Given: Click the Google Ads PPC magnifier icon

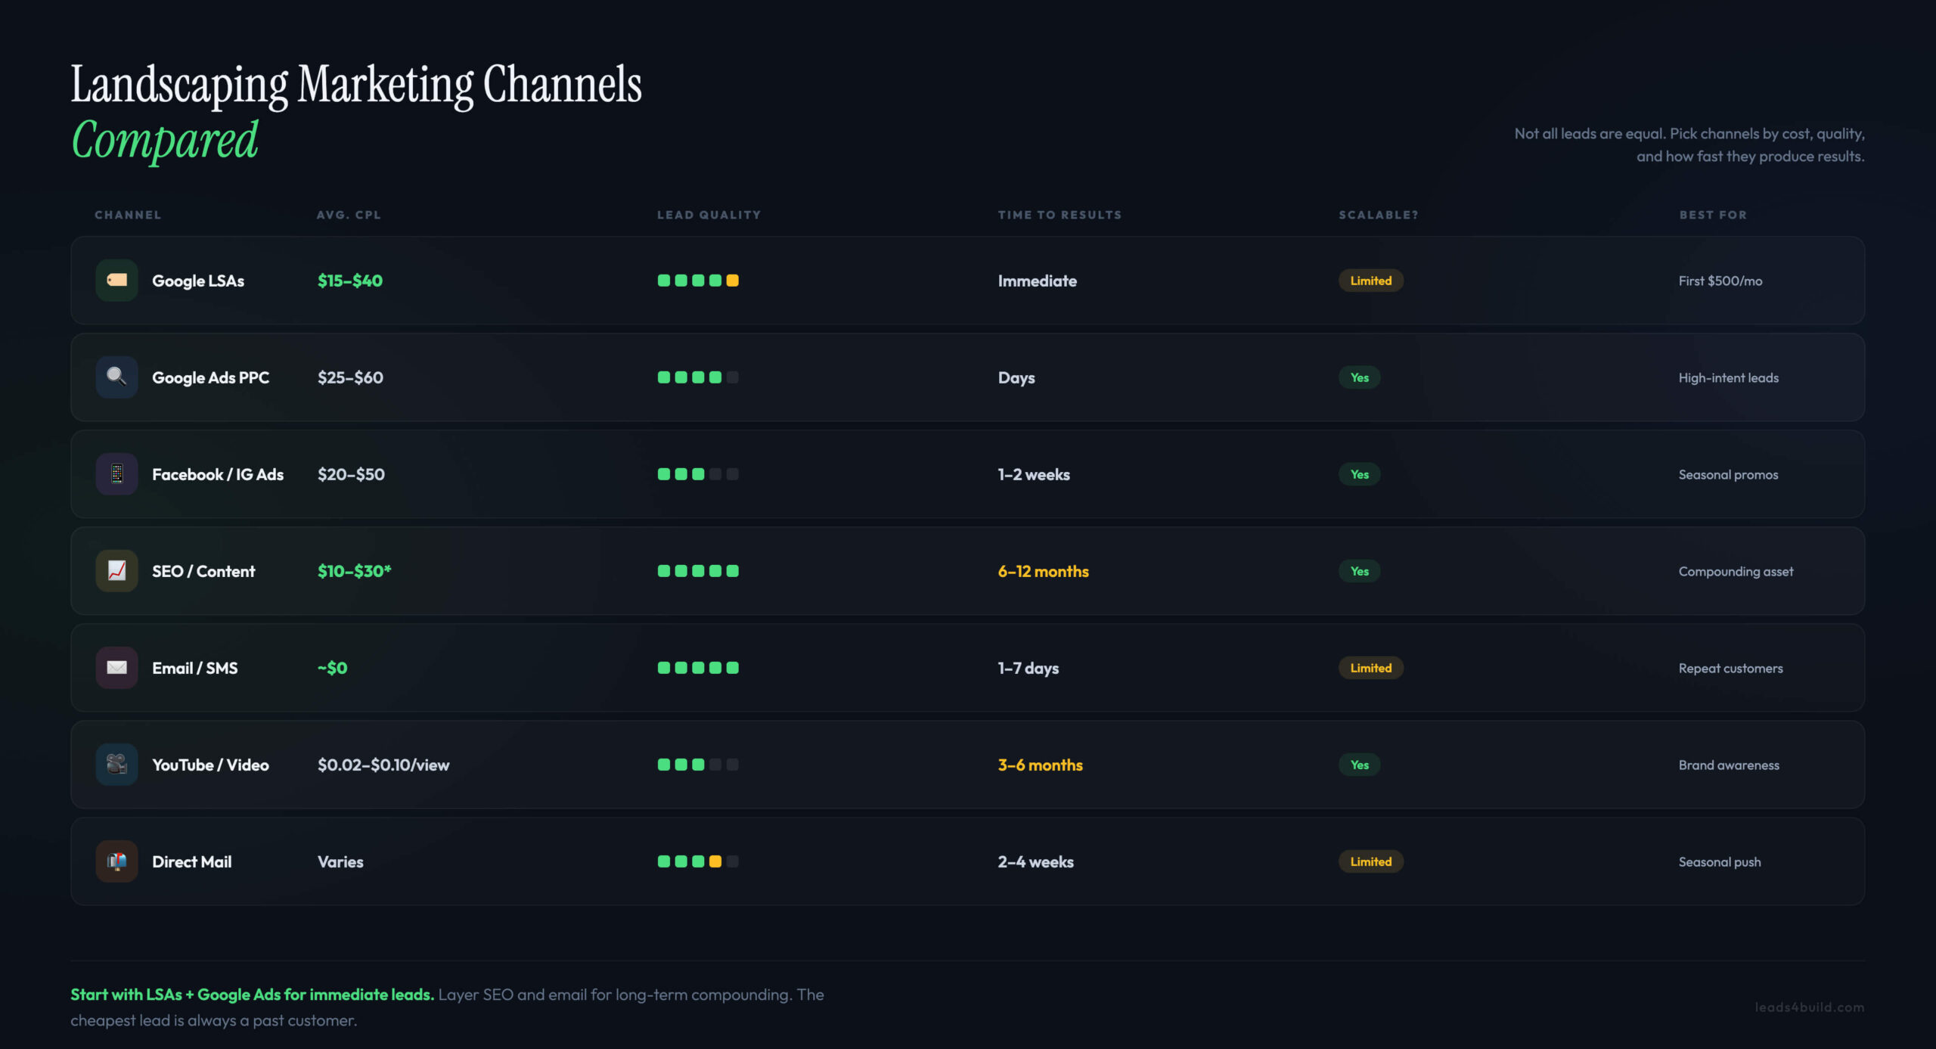Looking at the screenshot, I should pos(116,377).
